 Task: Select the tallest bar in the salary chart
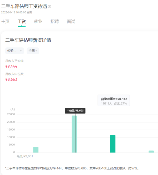(74, 134)
